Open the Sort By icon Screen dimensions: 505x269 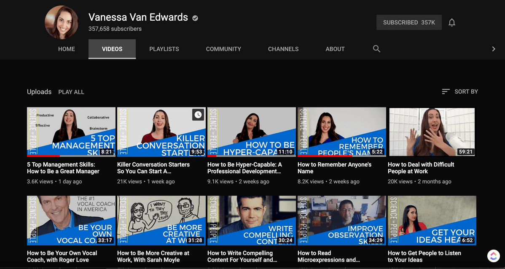click(x=446, y=92)
